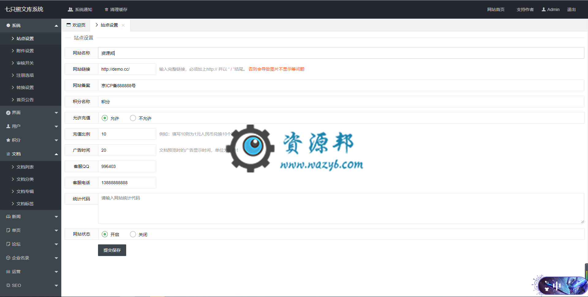This screenshot has height=297, width=588.
Task: Focus the 客服QQ input field
Action: [x=127, y=166]
